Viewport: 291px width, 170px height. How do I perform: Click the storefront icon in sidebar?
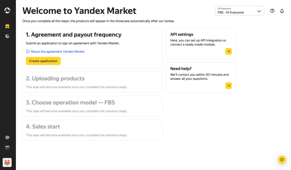coord(7,147)
